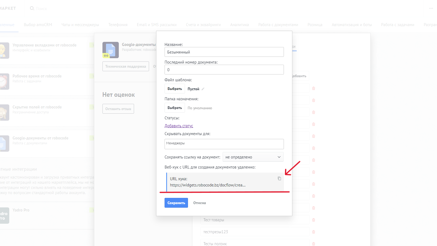
Task: Click 'Последний номер документа' input field
Action: pos(224,70)
